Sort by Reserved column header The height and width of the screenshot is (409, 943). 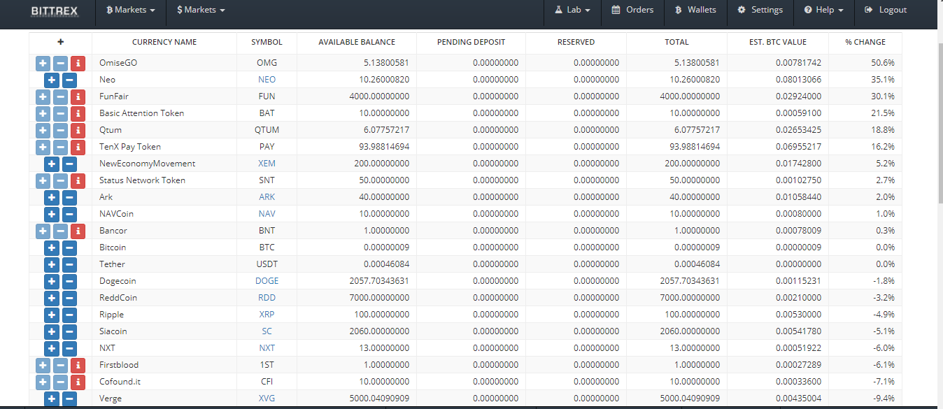coord(576,43)
